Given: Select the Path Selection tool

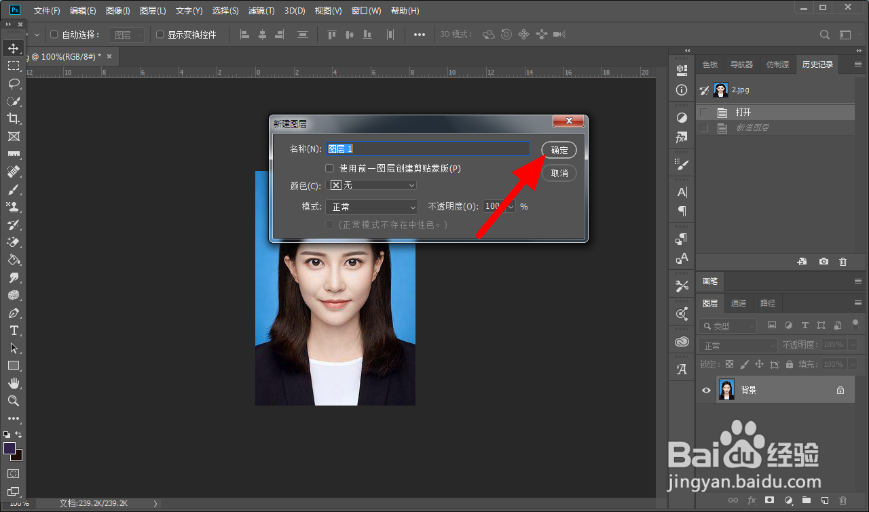Looking at the screenshot, I should click(x=14, y=348).
